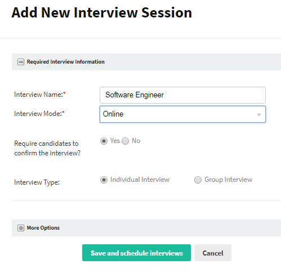
Task: Click the Group Interview label text
Action: point(229,180)
